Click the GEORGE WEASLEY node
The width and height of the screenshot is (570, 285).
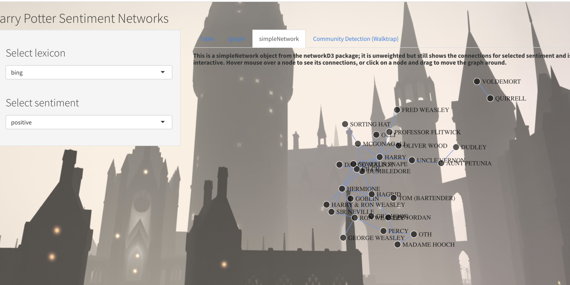coord(343,237)
